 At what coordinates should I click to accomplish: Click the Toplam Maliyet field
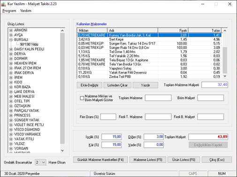[x=208, y=137]
